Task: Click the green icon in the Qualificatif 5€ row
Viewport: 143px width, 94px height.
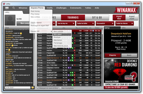Action: (72, 55)
